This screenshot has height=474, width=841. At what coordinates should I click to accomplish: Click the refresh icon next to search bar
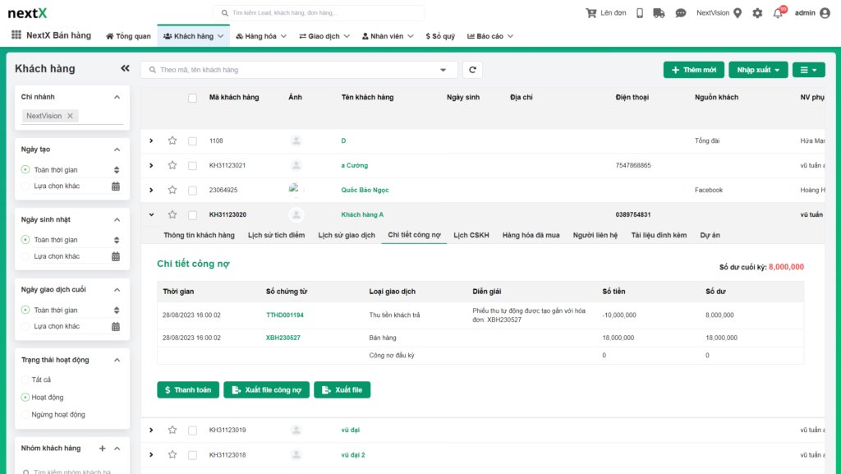pos(472,70)
